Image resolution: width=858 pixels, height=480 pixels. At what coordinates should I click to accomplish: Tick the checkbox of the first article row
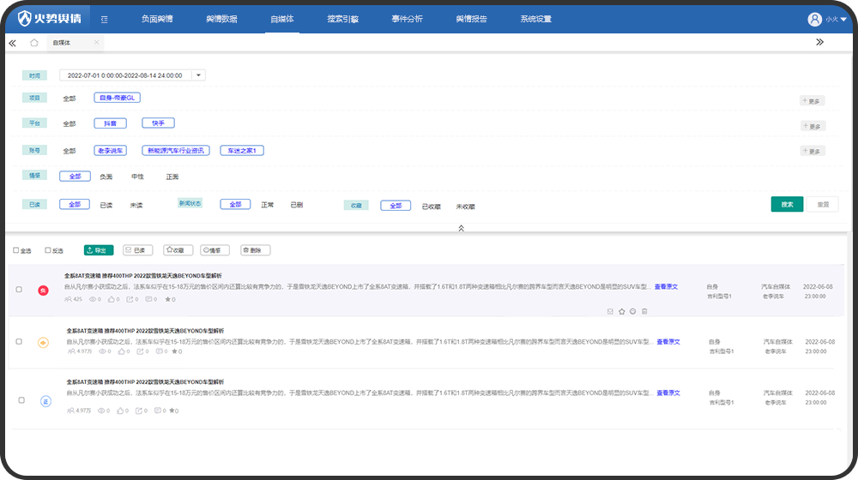[x=20, y=290]
